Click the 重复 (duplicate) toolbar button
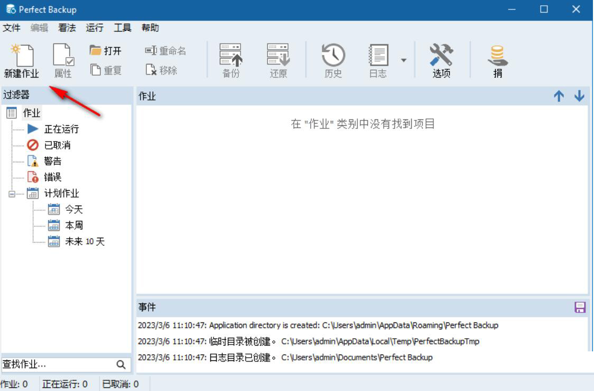The image size is (594, 391). (106, 70)
